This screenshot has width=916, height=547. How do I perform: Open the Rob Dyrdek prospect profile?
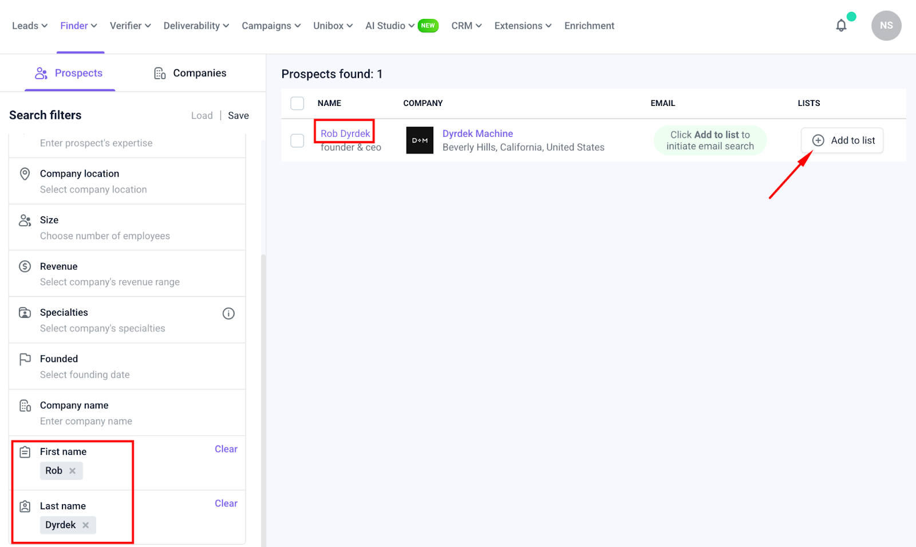(x=345, y=133)
